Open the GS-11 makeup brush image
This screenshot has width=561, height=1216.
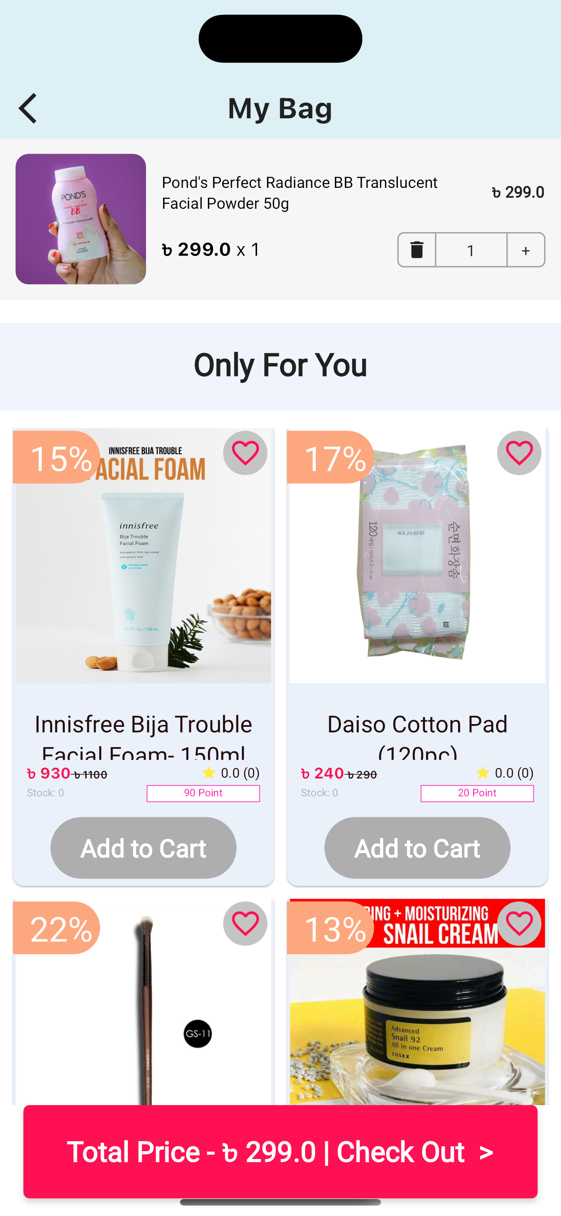(144, 1002)
